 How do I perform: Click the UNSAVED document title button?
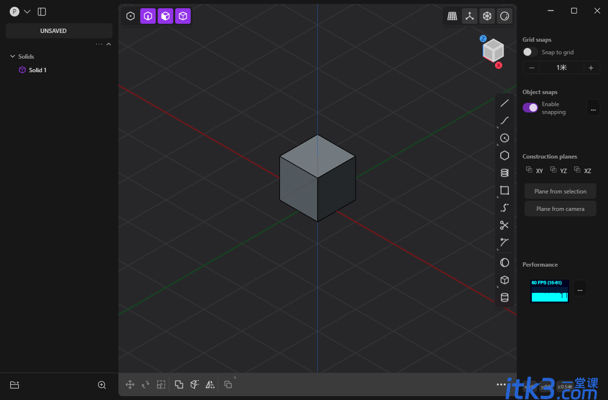click(59, 31)
